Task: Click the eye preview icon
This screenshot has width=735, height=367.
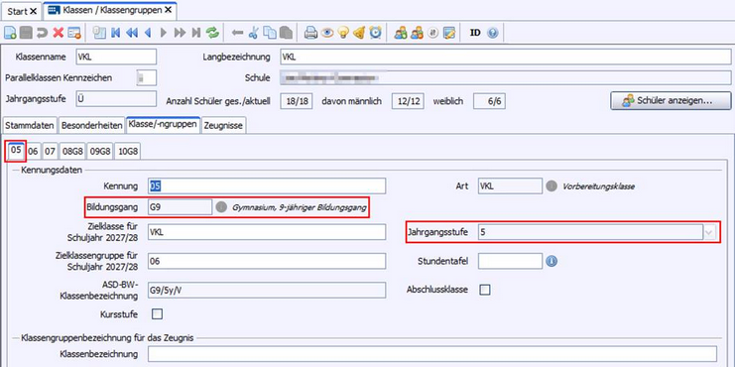Action: pos(326,33)
